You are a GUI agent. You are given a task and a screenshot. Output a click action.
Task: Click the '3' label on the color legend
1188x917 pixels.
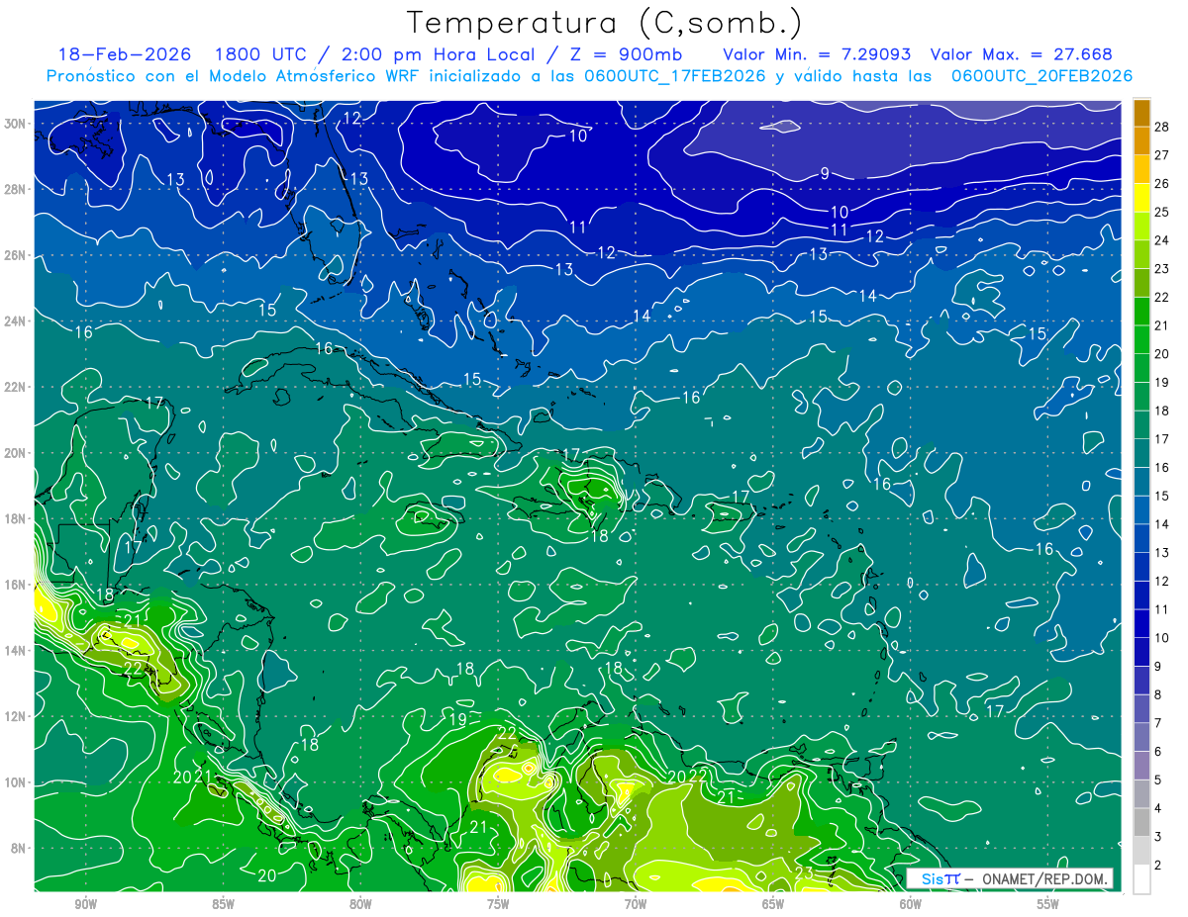coord(1158,837)
